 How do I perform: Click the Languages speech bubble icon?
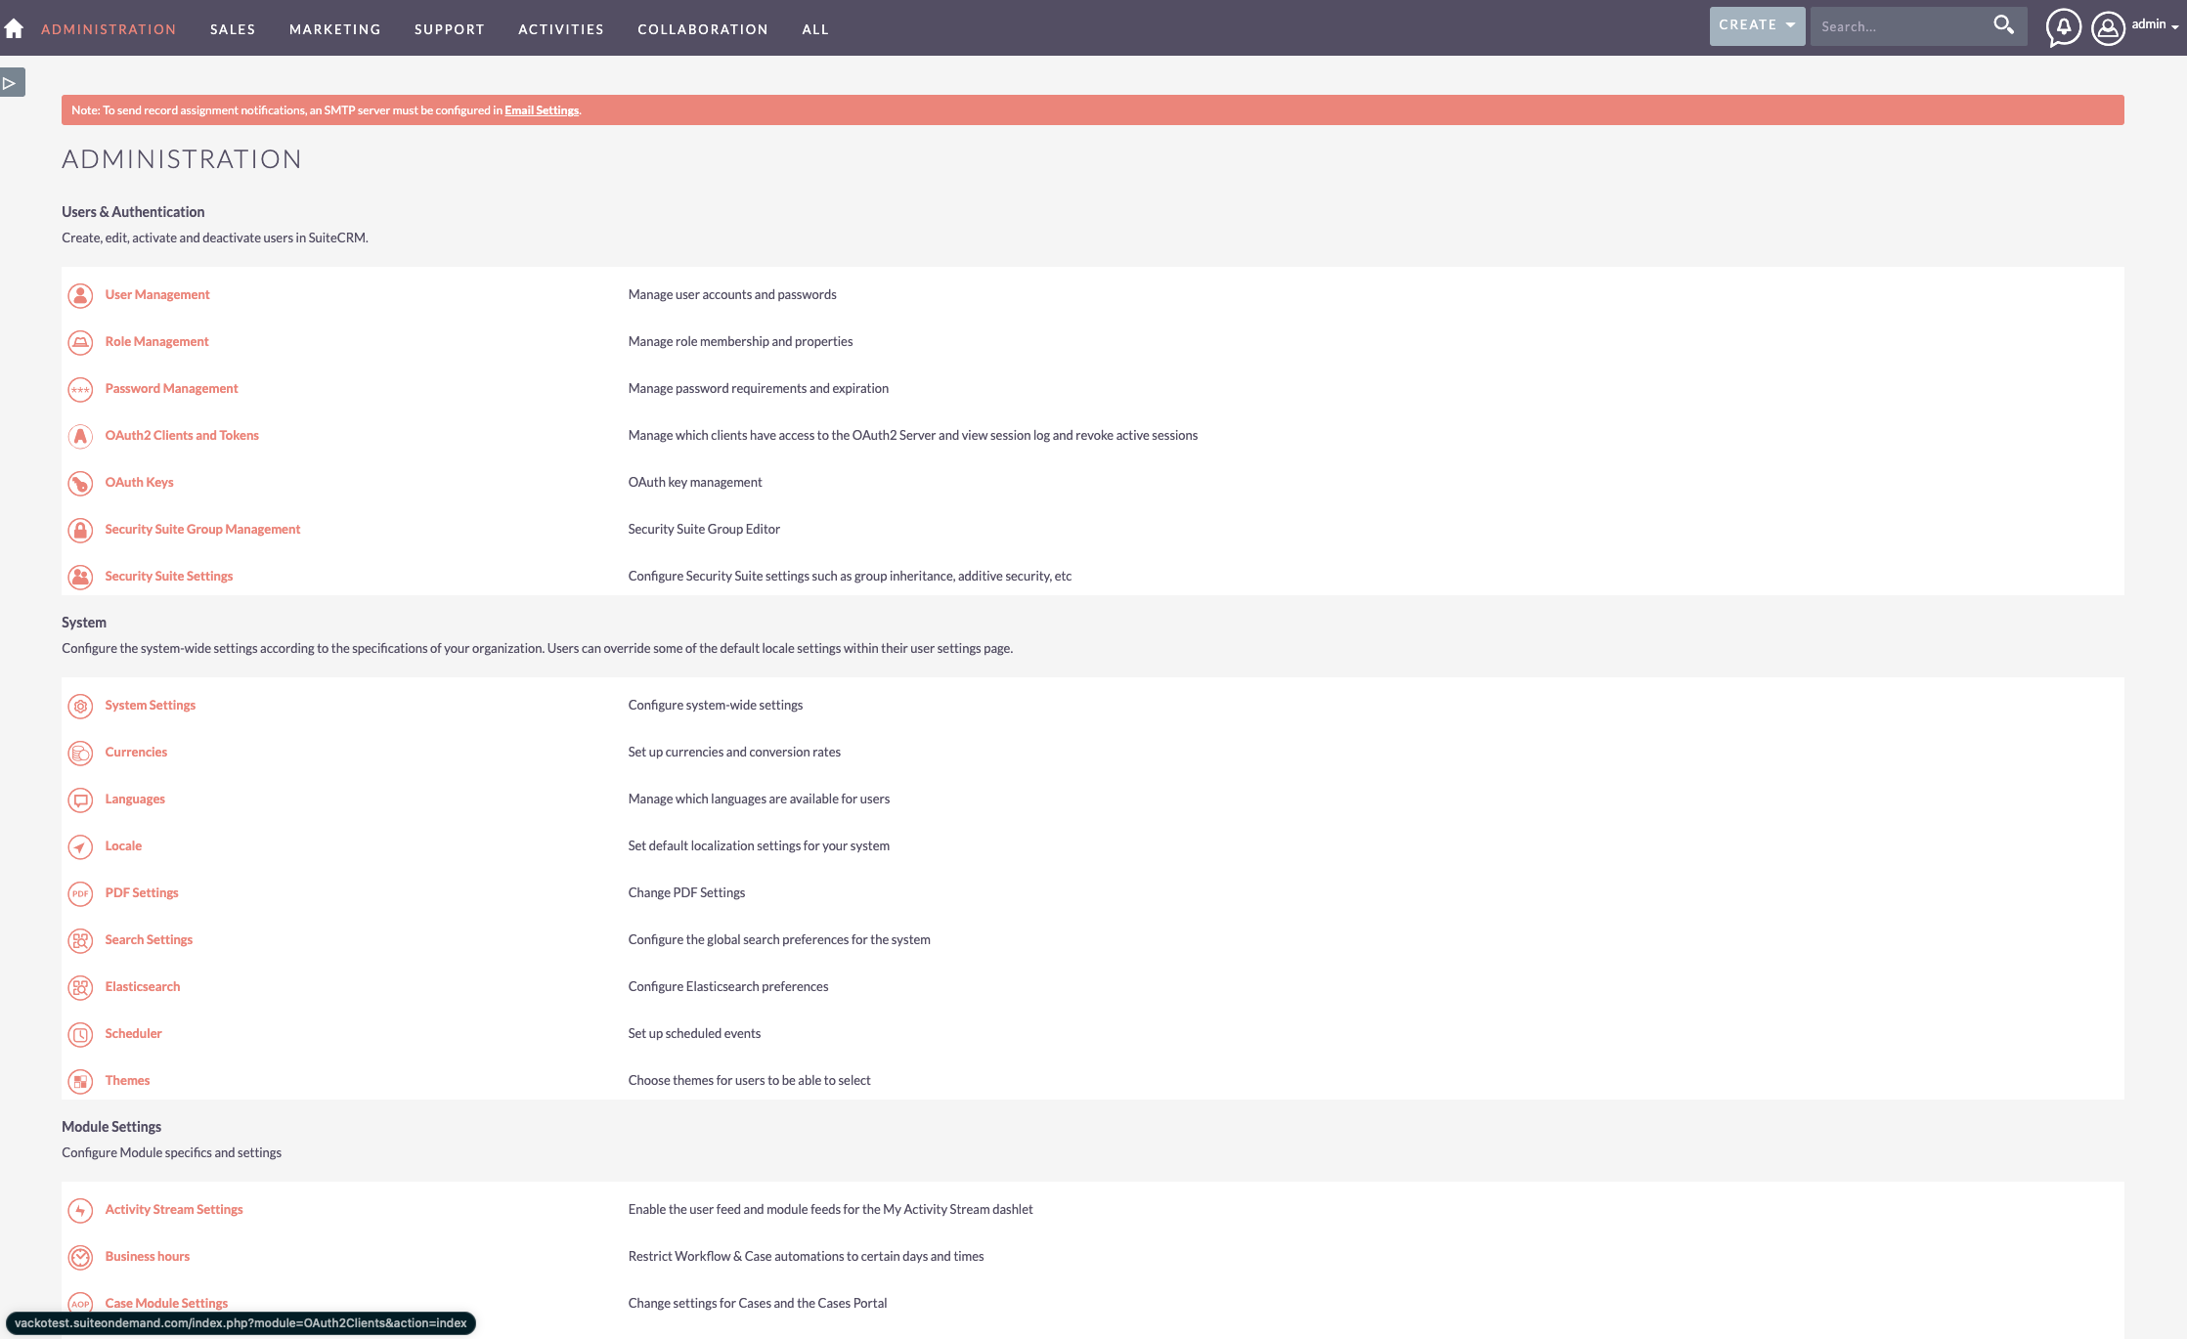coord(80,799)
